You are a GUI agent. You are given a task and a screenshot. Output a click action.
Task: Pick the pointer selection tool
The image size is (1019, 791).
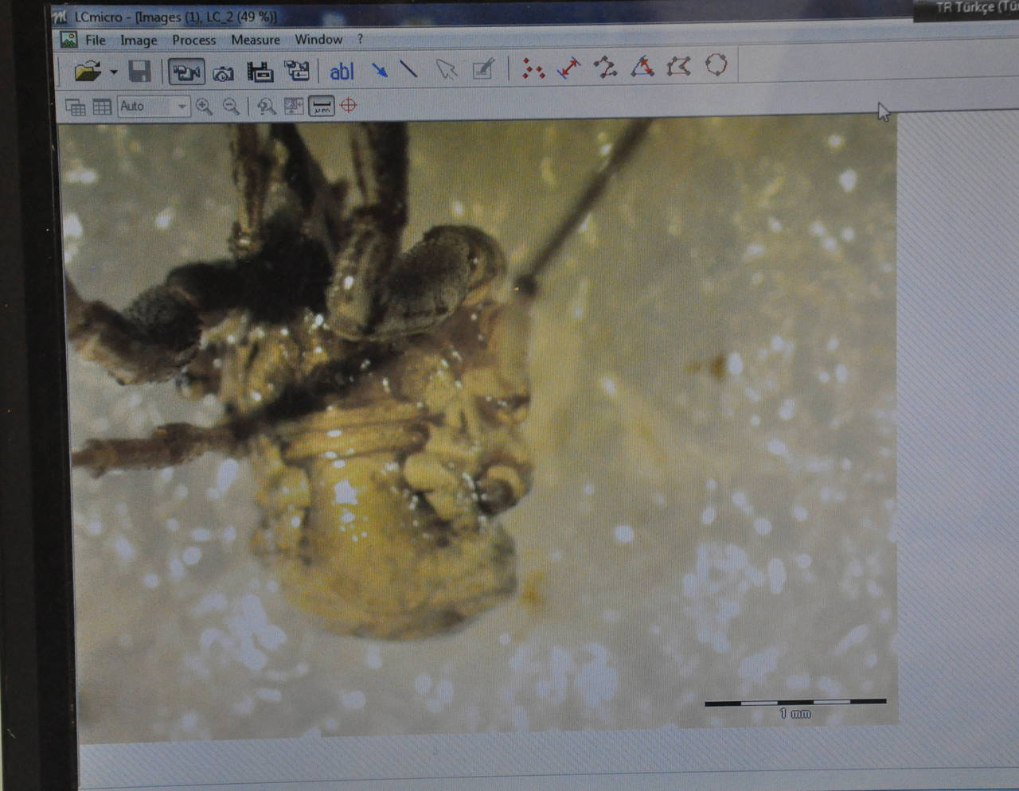(x=447, y=70)
